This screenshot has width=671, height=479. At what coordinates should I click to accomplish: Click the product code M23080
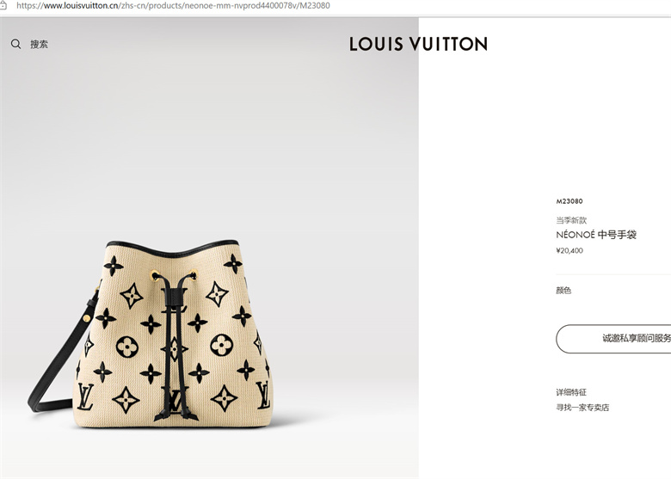569,201
